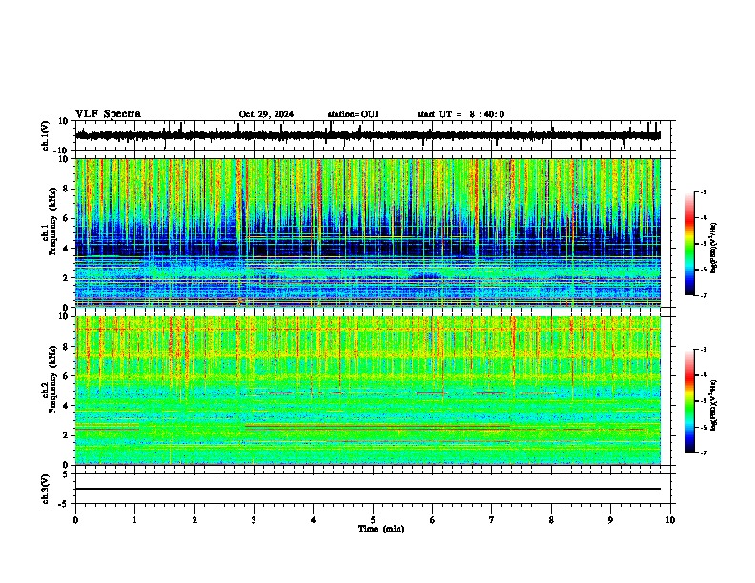
Task: Click the ch.1(V) waveform trace
Action: tap(367, 135)
